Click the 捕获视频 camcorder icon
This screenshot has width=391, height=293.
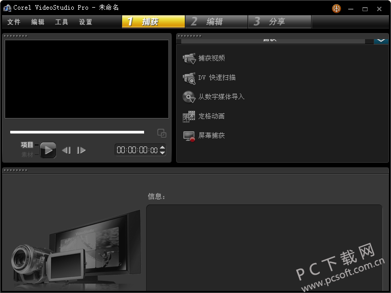[189, 58]
